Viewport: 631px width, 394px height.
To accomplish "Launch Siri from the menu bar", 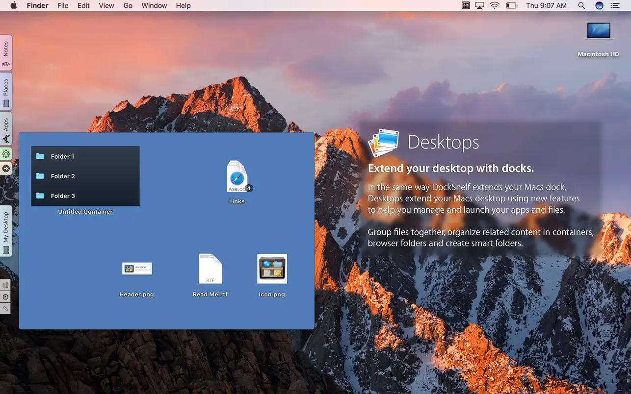I will pos(599,5).
